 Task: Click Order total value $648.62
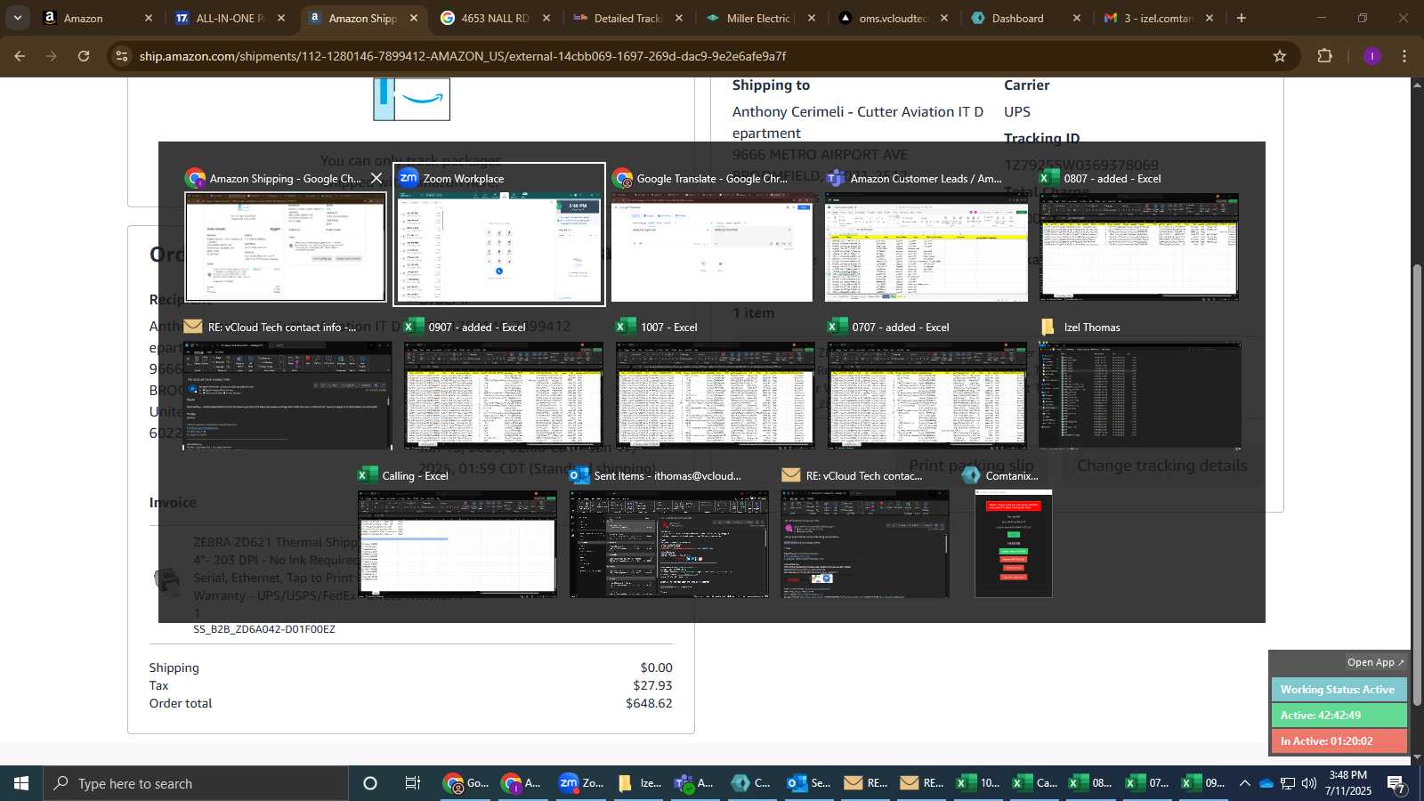click(x=649, y=703)
